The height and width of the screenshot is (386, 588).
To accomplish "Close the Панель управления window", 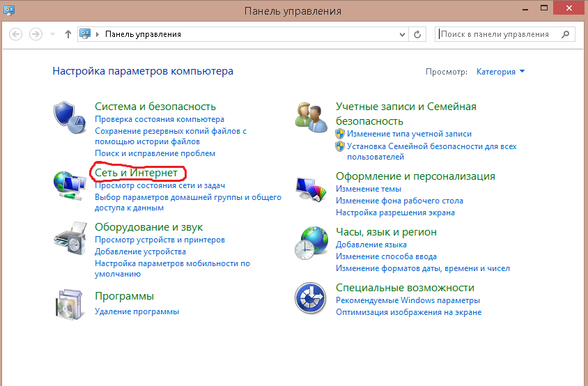I will (x=569, y=8).
